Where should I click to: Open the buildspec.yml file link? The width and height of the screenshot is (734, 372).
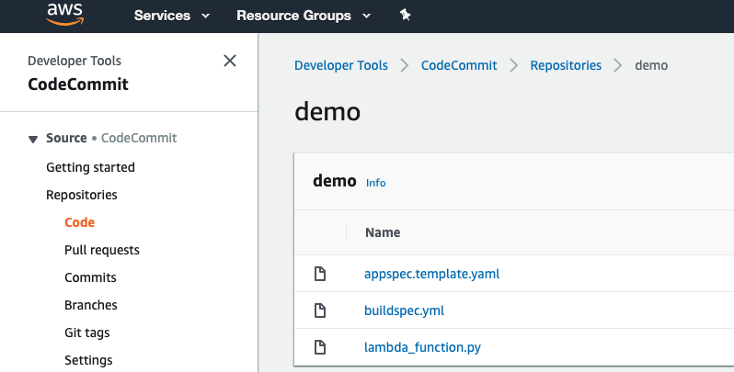click(x=404, y=310)
